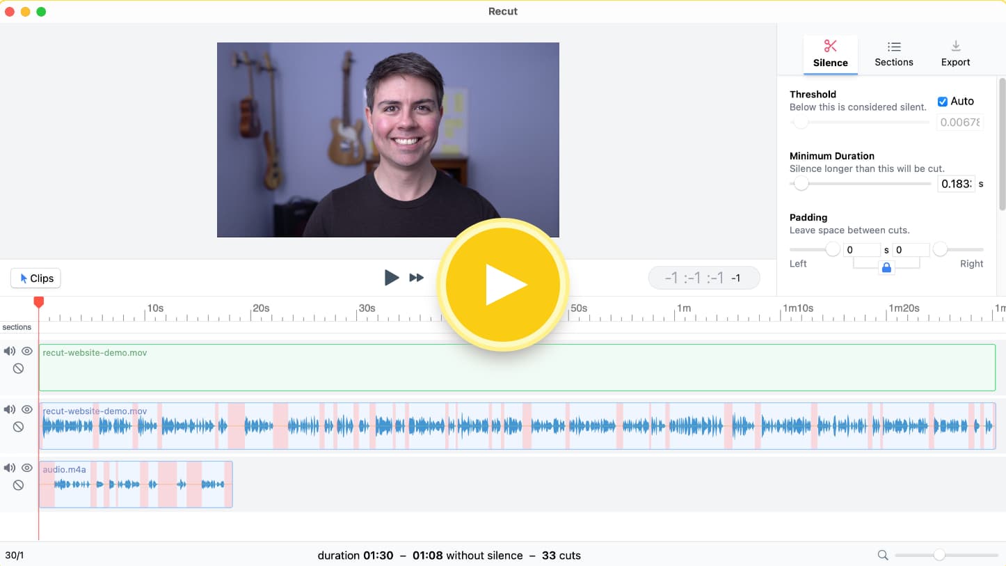1006x566 pixels.
Task: Select the Silence tab
Action: (x=830, y=54)
